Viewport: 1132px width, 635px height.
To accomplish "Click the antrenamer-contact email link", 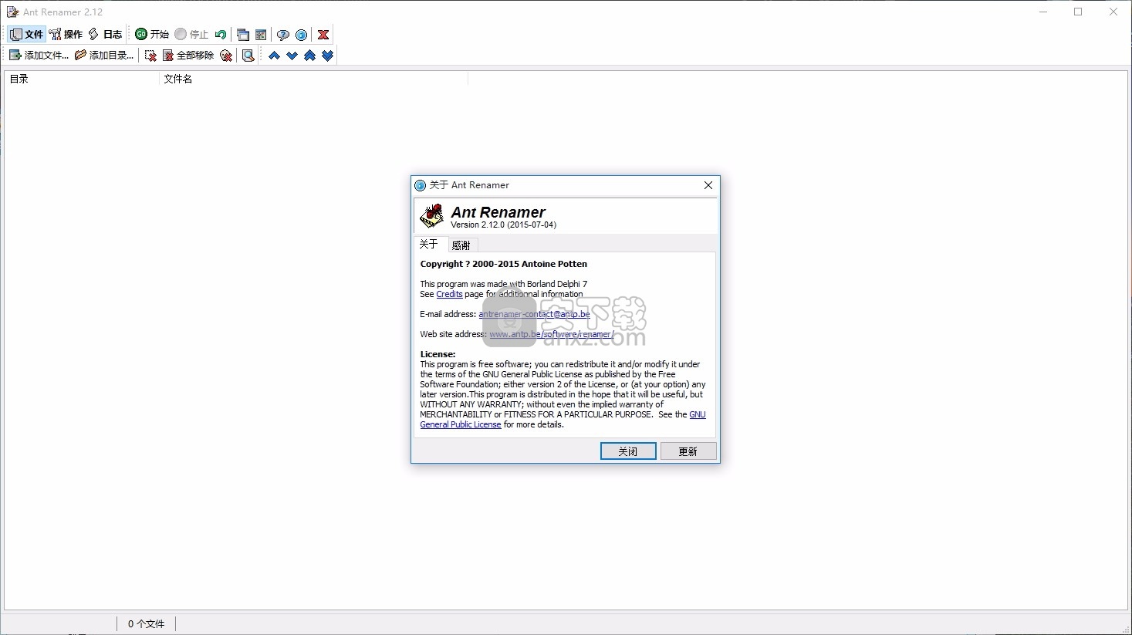I will click(x=534, y=314).
